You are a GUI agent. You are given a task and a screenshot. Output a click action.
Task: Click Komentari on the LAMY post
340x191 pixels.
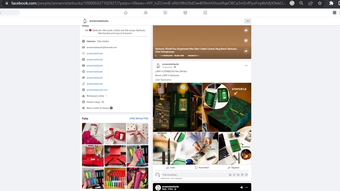coord(202,168)
